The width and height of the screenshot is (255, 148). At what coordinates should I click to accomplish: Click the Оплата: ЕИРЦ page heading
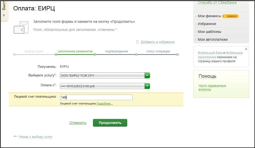(x=34, y=8)
